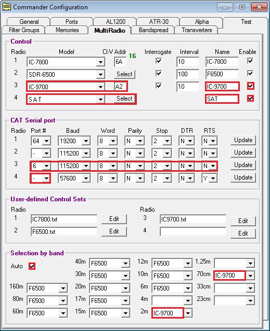The image size is (270, 331).
Task: Click the radio 1 CI-V Addr field 6A
Action: click(120, 62)
